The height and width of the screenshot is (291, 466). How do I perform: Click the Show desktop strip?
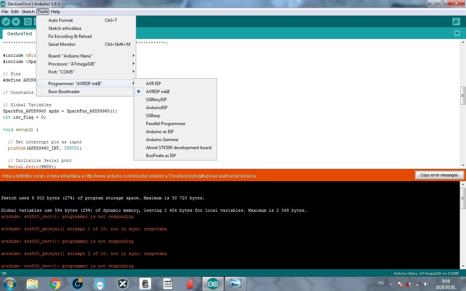click(463, 284)
